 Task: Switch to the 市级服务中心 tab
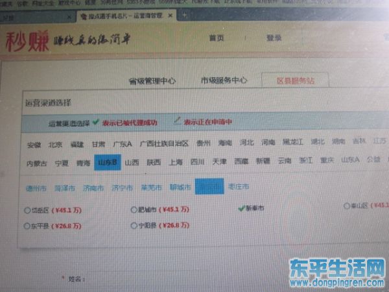[x=223, y=80]
